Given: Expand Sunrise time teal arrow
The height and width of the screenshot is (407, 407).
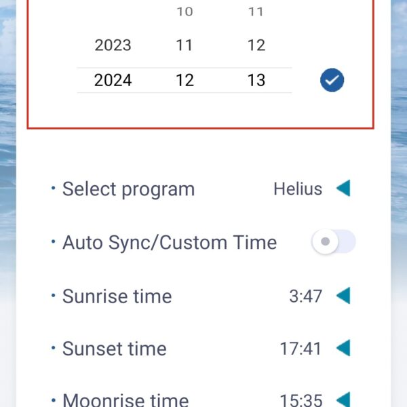Looking at the screenshot, I should (x=343, y=296).
